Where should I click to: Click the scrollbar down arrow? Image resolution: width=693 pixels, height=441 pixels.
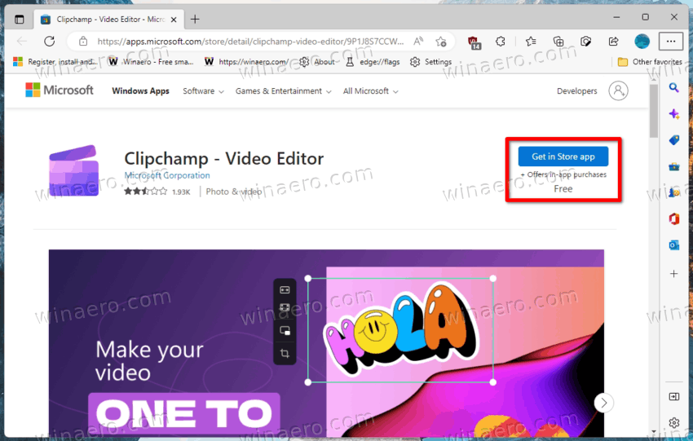654,432
